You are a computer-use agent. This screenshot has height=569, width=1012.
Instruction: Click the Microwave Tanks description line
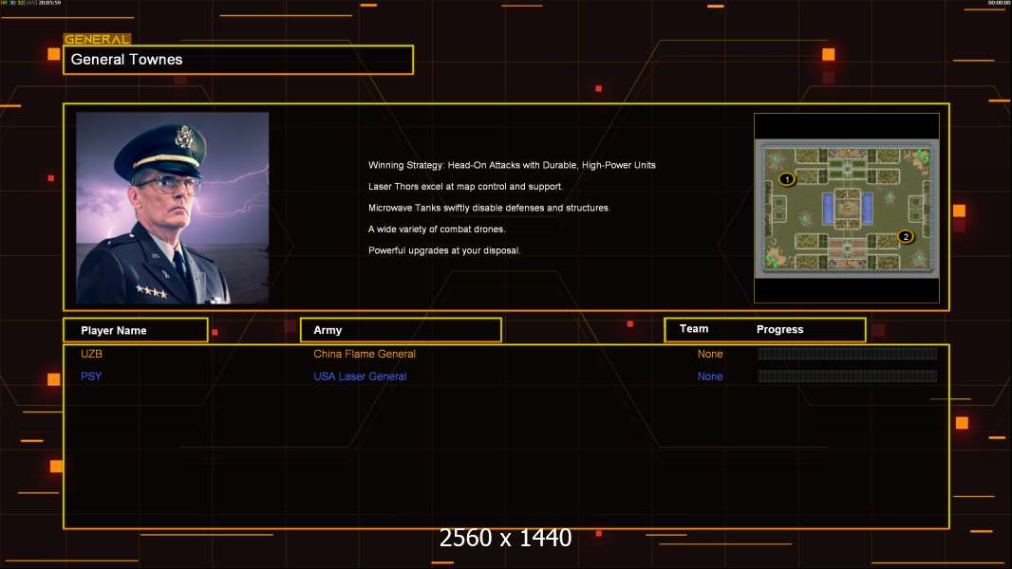pos(489,208)
